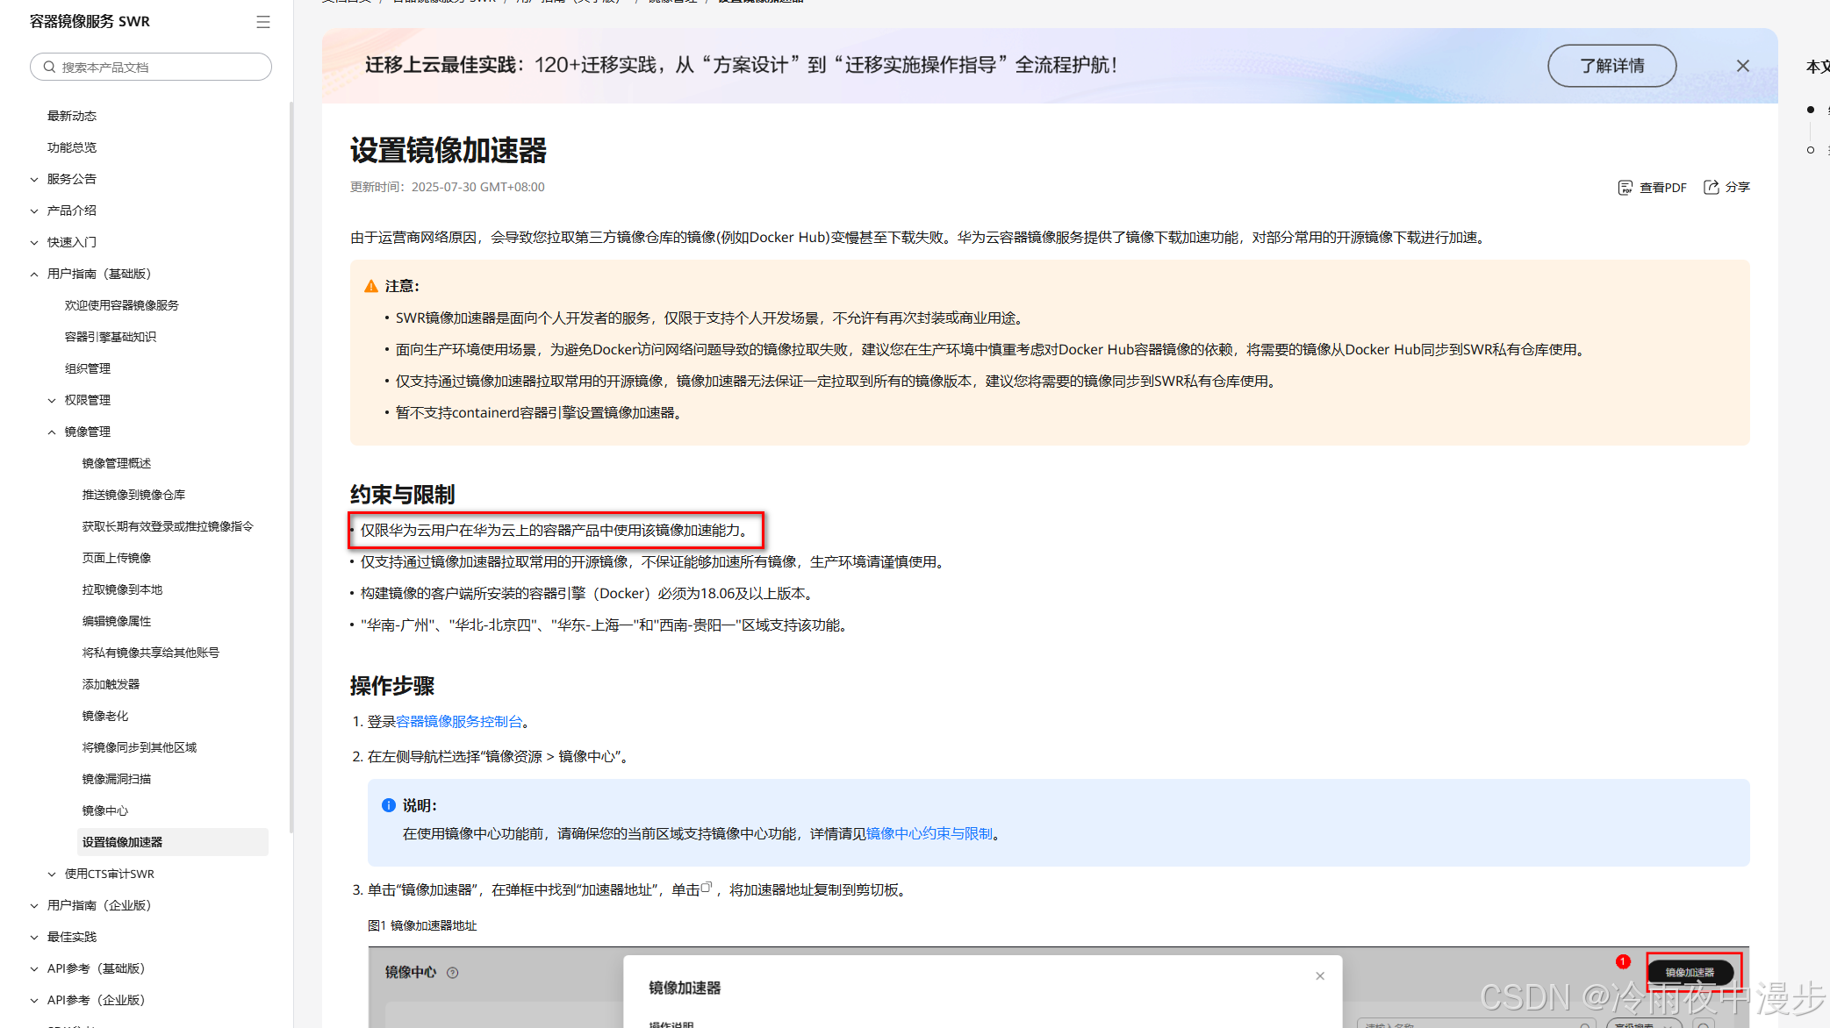1830x1028 pixels.
Task: Open 获取长期有效登录或推拉镜像指令 page
Action: tap(169, 526)
